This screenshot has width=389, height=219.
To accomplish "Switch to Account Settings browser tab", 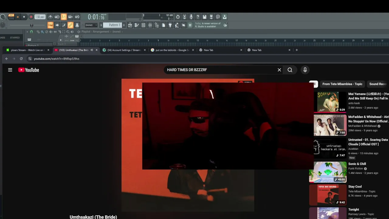I will click(x=124, y=50).
